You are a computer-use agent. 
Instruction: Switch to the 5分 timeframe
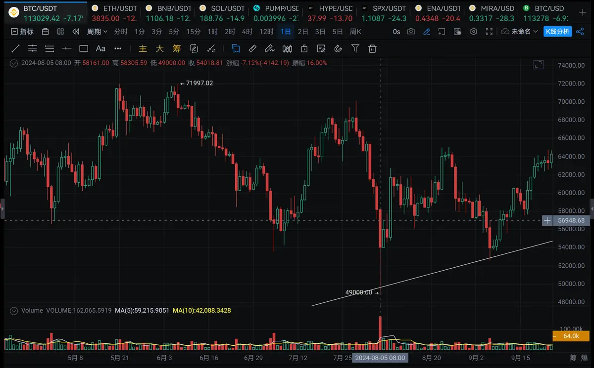click(x=174, y=32)
